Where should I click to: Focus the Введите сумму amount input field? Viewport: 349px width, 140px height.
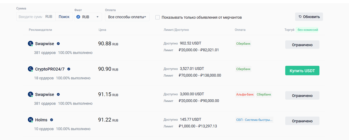point(30,17)
